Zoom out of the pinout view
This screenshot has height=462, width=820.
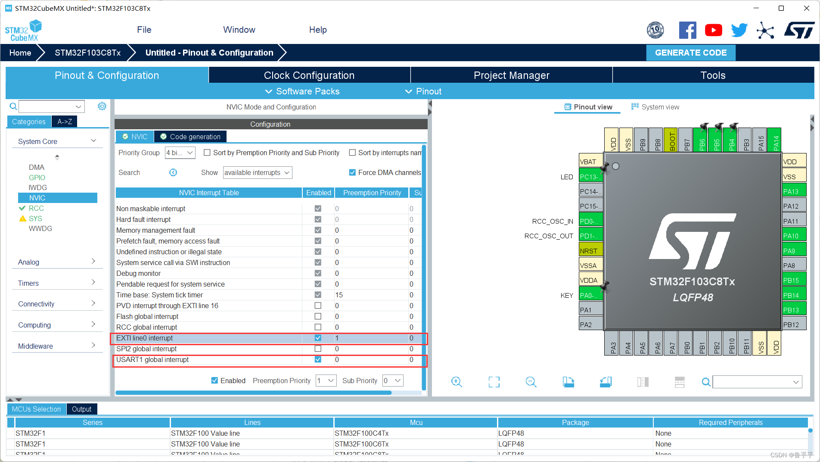(x=531, y=382)
